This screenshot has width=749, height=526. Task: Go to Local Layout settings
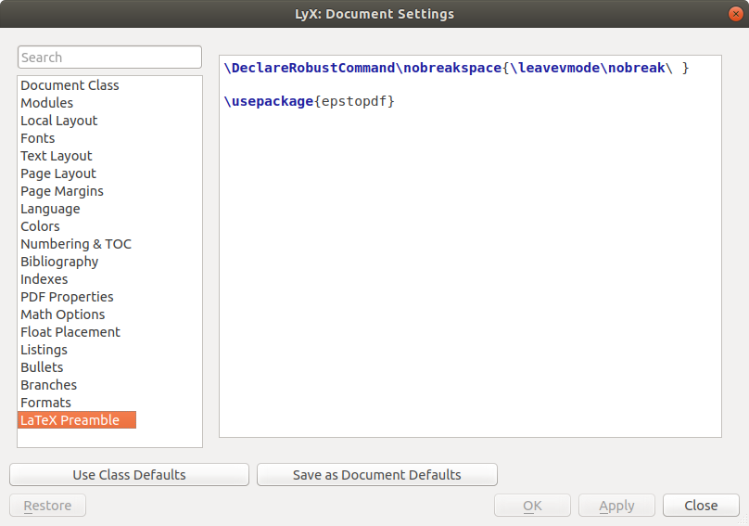[58, 121]
